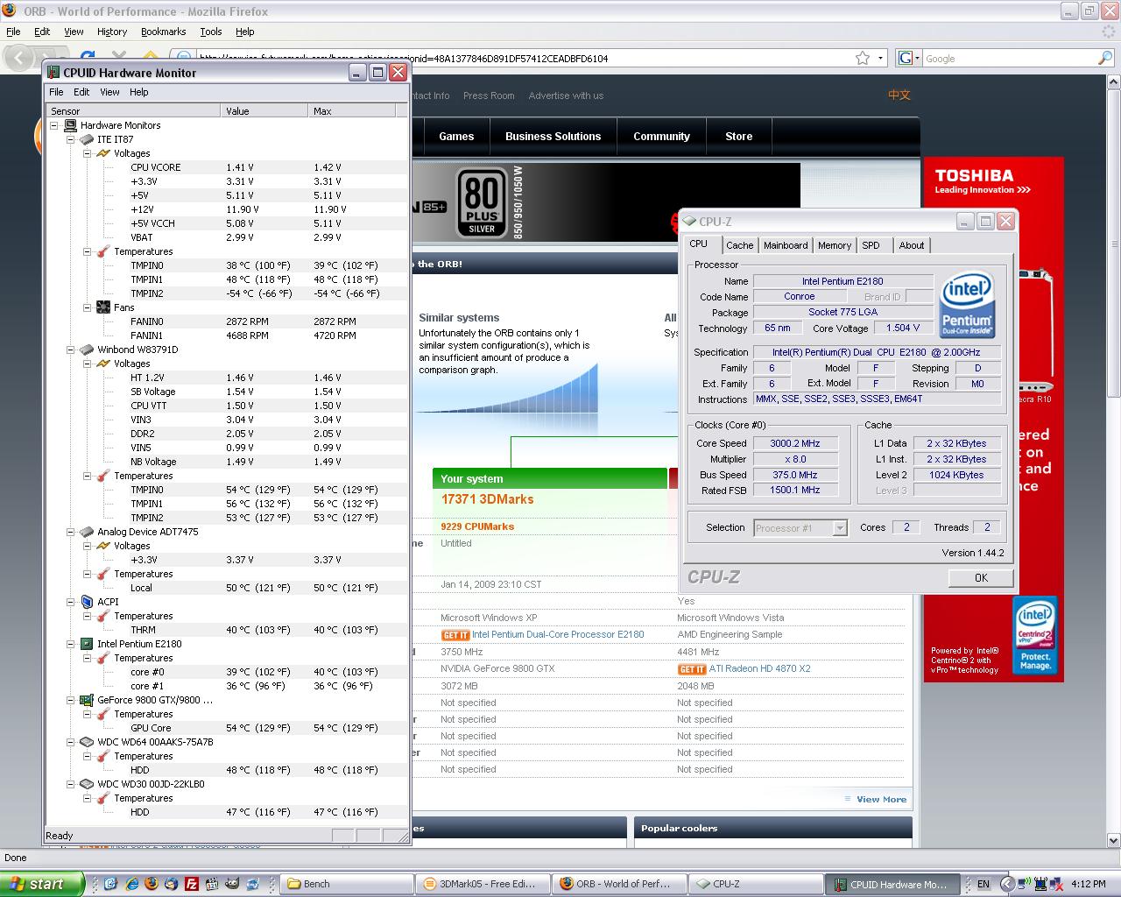Click the Windows start button

pyautogui.click(x=42, y=884)
